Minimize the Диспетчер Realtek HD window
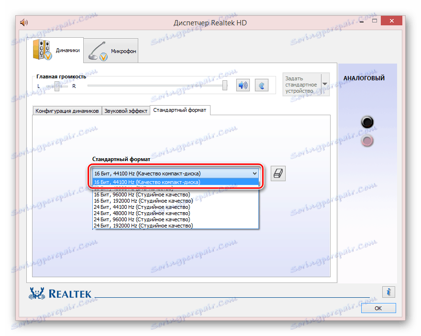The height and width of the screenshot is (336, 421). point(362,21)
